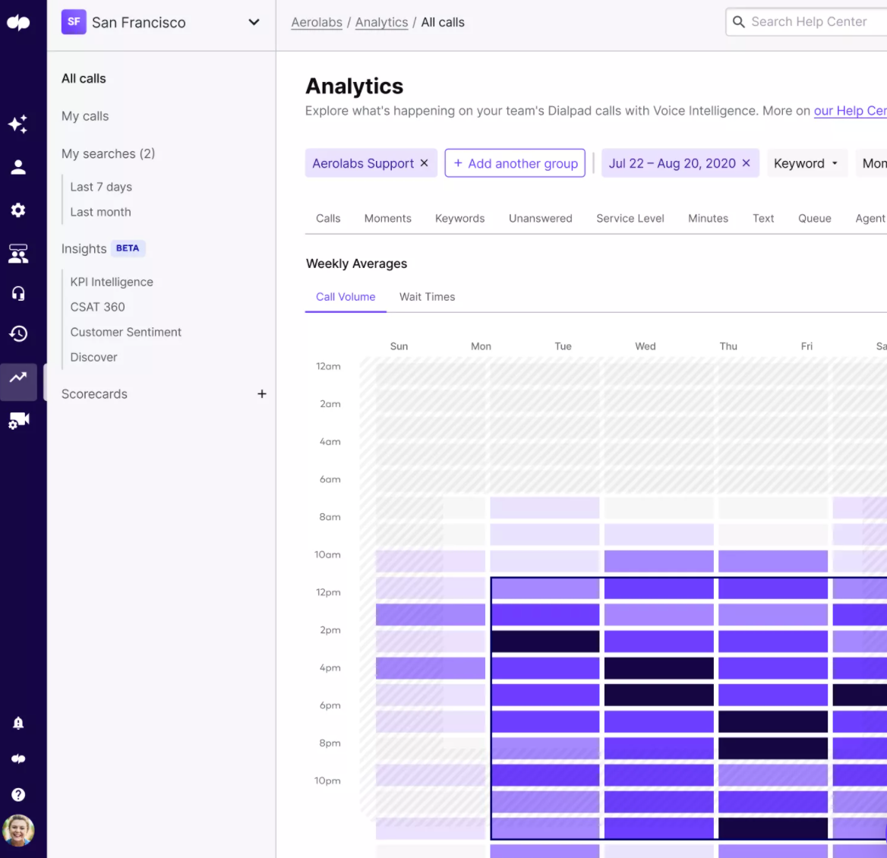Open the headset icon in sidebar
This screenshot has width=887, height=858.
click(18, 294)
